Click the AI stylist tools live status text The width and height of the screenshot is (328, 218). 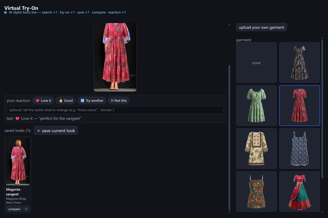67,12
